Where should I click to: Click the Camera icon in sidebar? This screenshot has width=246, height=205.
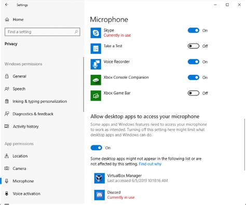pos(7,168)
